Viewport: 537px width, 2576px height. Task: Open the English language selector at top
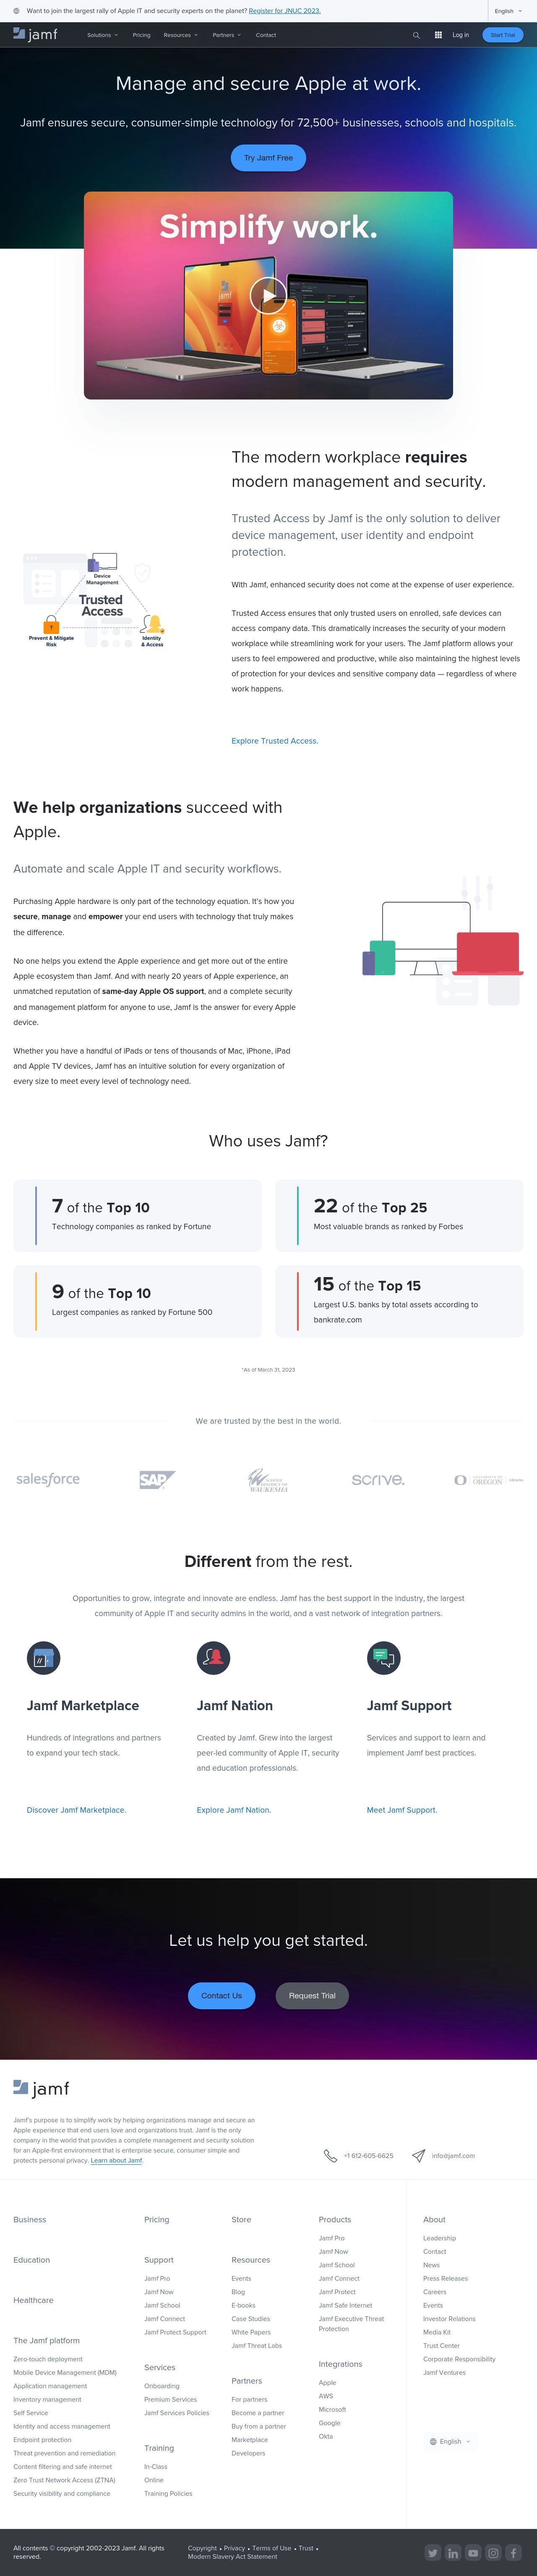point(508,11)
